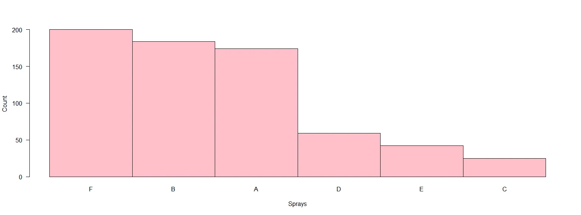Click the pink bar for spray E
581x215 pixels.
(422, 161)
